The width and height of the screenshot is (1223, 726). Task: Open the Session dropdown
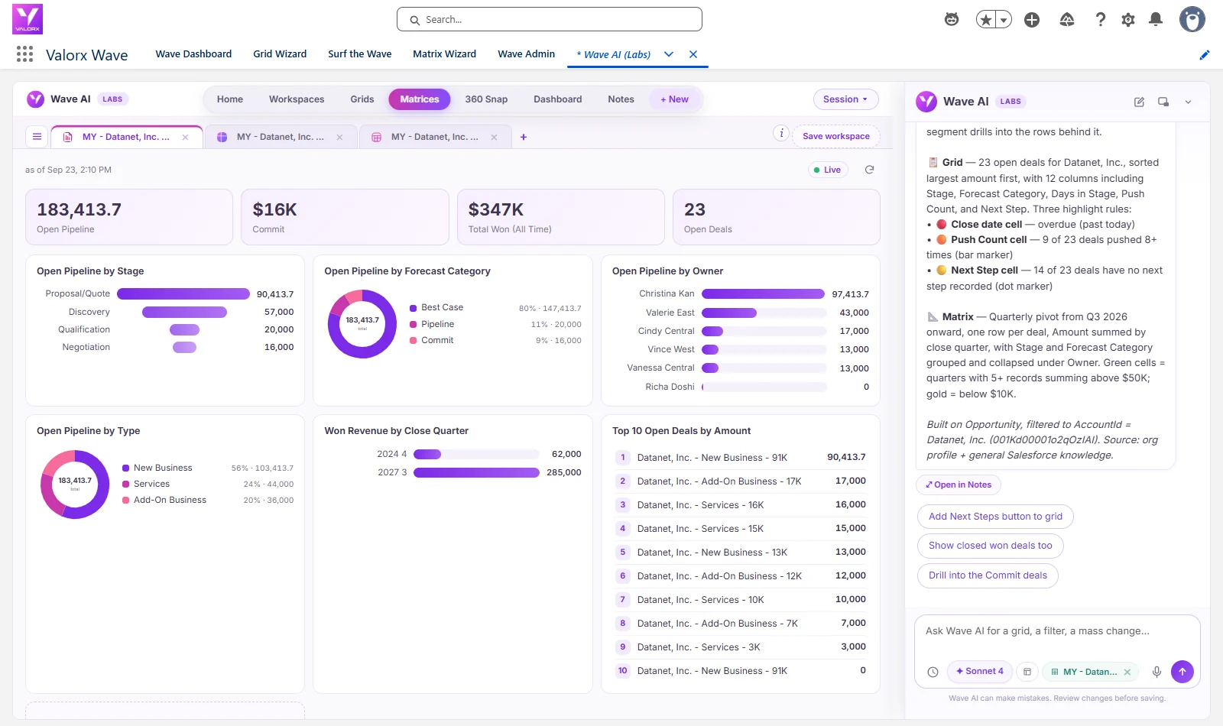click(x=845, y=99)
